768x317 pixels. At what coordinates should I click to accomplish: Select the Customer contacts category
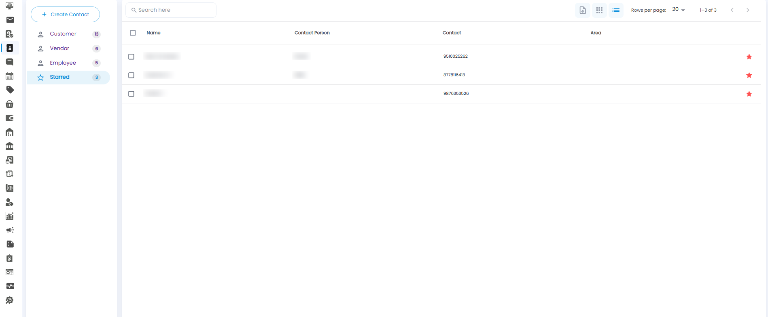click(68, 34)
